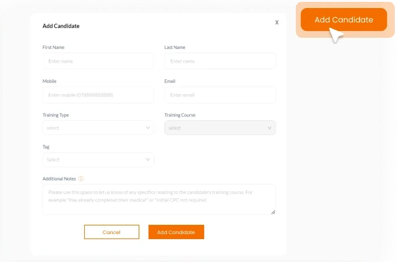The image size is (398, 262).
Task: Submit with the bottom Add Candidate button
Action: [176, 232]
